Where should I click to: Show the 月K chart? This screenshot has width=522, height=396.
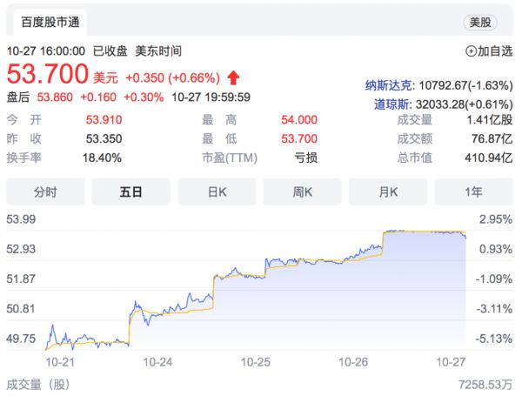click(x=387, y=191)
